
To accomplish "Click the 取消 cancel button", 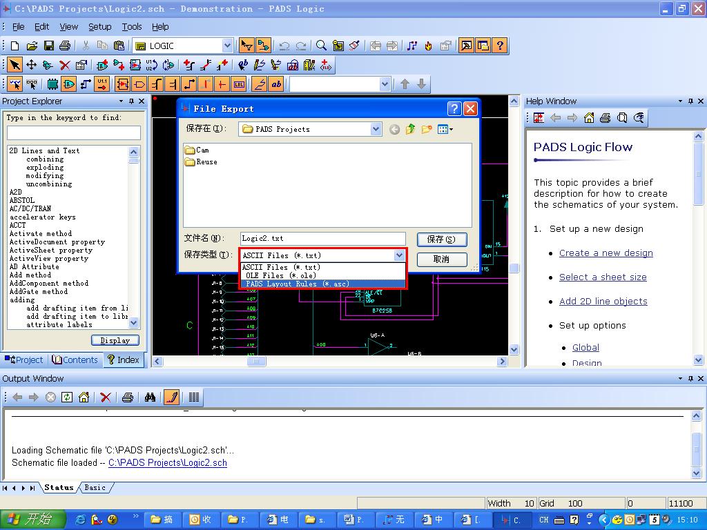I will [x=441, y=259].
